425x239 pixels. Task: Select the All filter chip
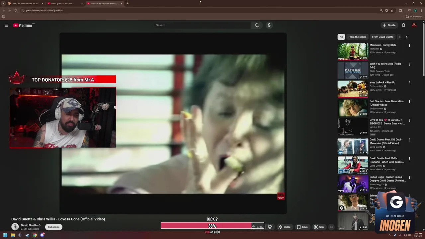tap(341, 37)
